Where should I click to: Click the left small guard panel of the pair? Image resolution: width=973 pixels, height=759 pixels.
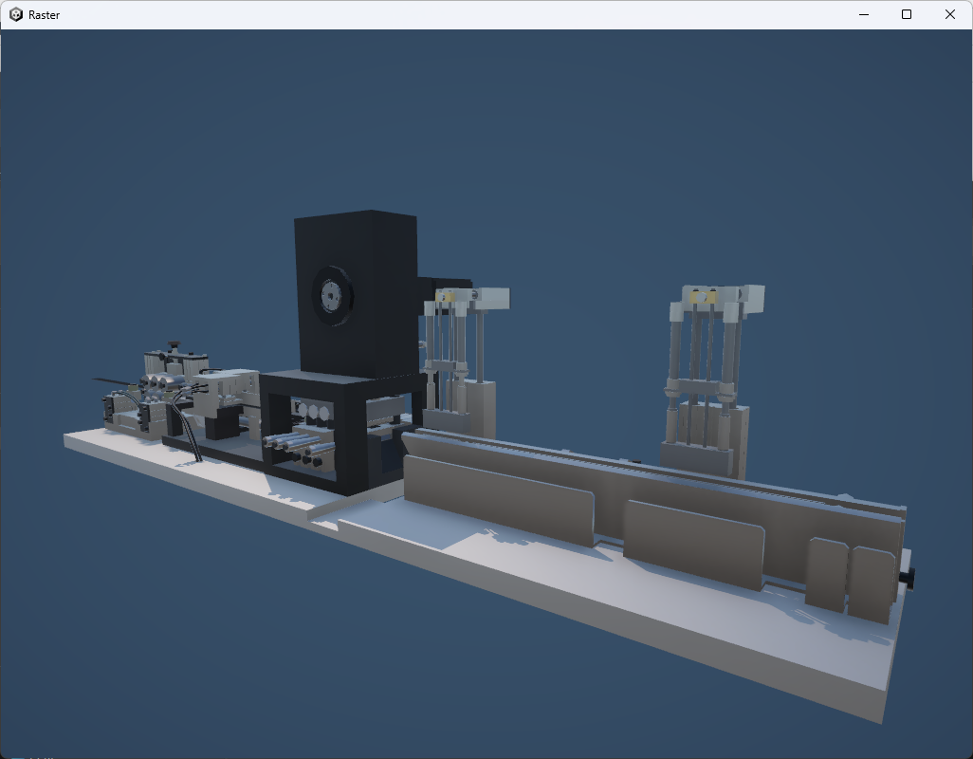pos(826,573)
